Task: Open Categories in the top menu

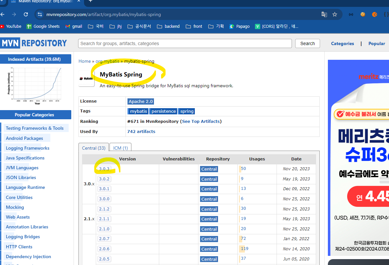Action: tap(342, 44)
